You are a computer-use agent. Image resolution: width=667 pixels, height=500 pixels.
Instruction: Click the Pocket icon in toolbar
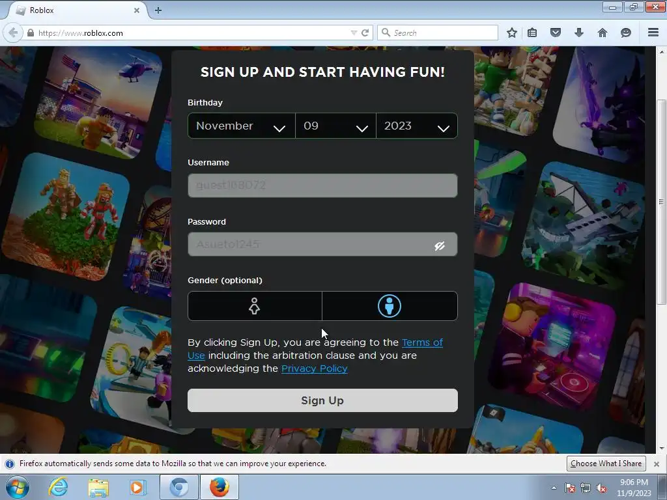click(x=556, y=33)
